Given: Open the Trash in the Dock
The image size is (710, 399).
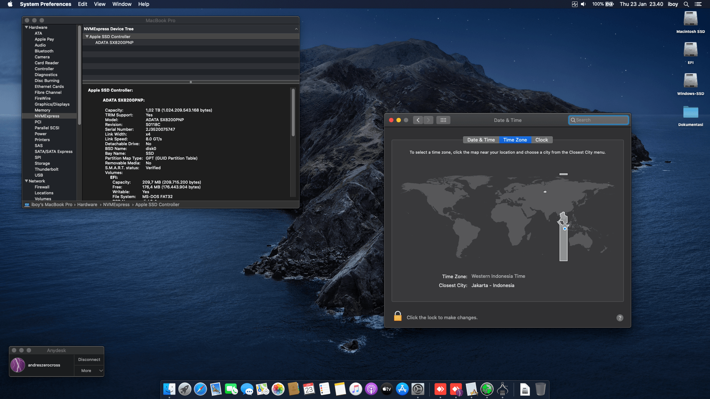Looking at the screenshot, I should (x=541, y=389).
